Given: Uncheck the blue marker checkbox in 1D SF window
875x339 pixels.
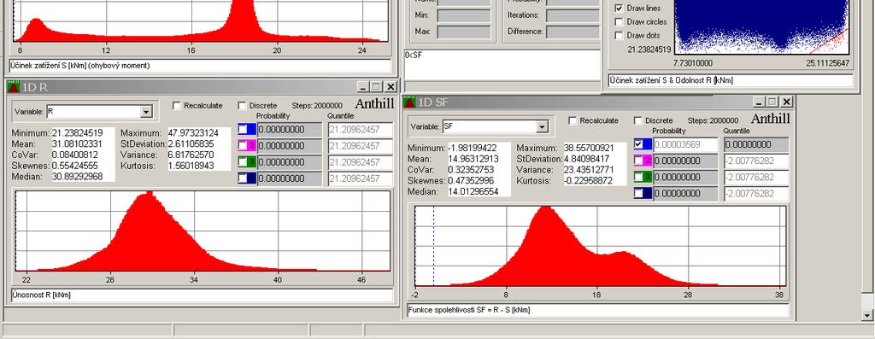Looking at the screenshot, I should tap(639, 143).
